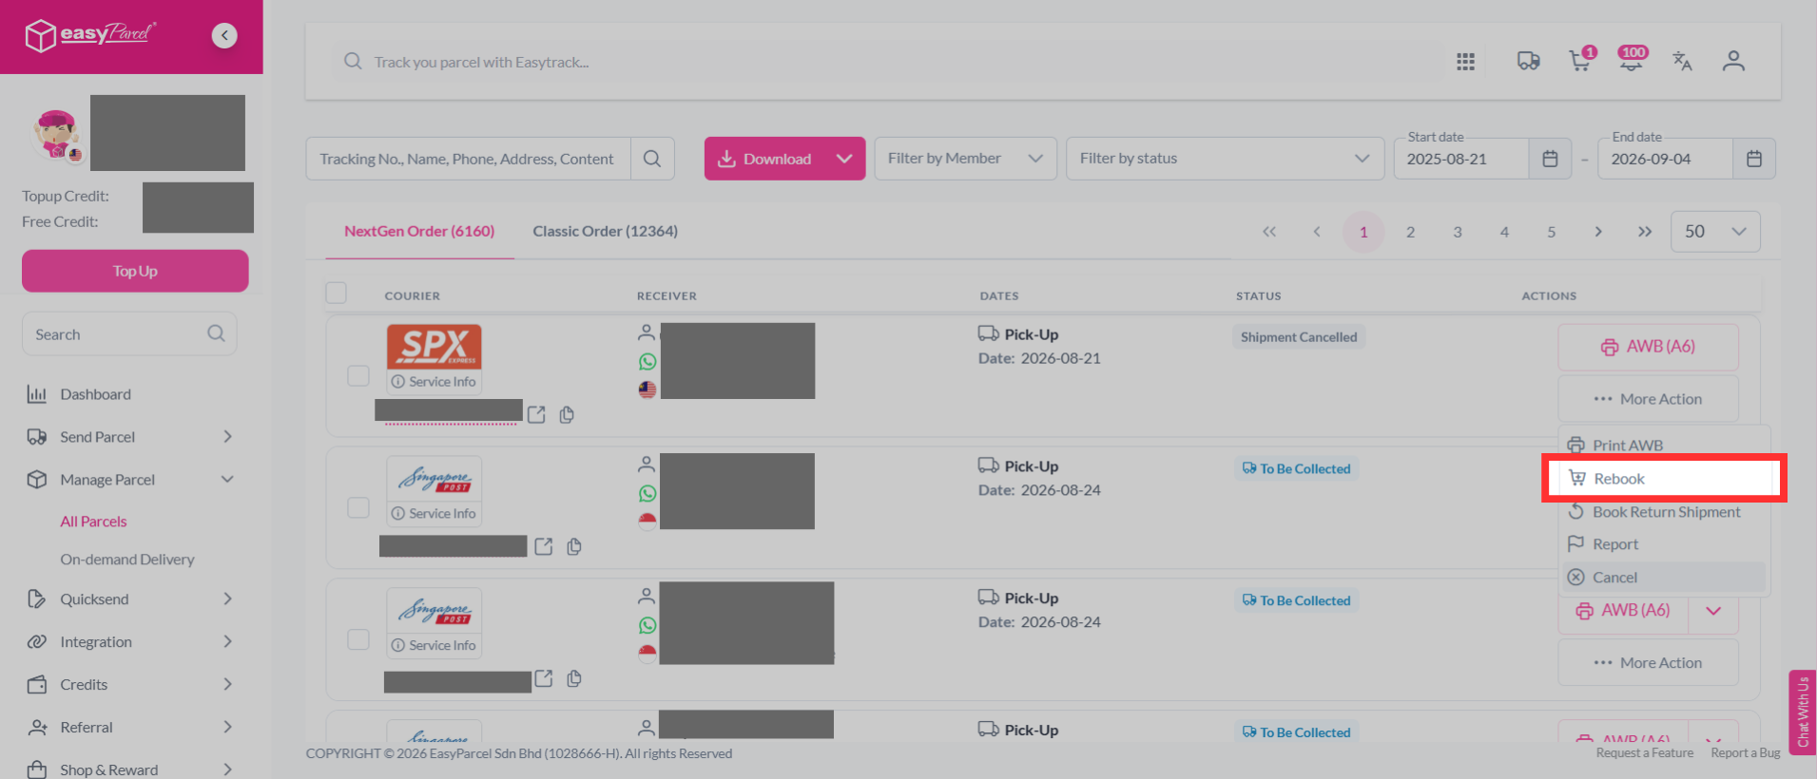The image size is (1817, 779).
Task: Go to page 3
Action: (x=1458, y=232)
